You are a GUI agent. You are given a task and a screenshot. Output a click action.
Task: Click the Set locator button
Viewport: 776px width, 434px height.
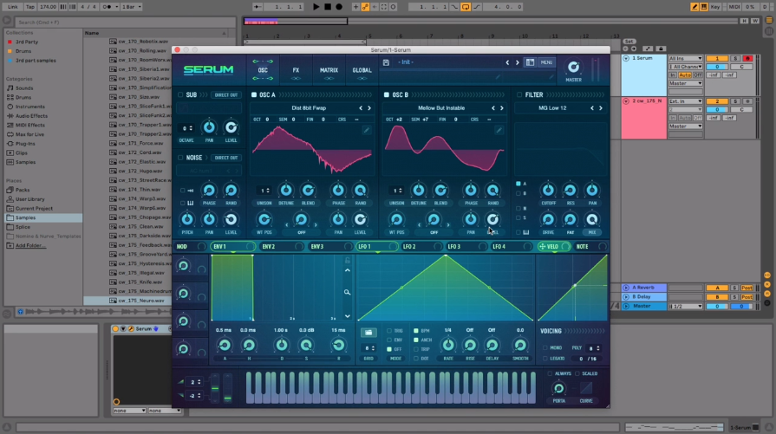pos(629,42)
